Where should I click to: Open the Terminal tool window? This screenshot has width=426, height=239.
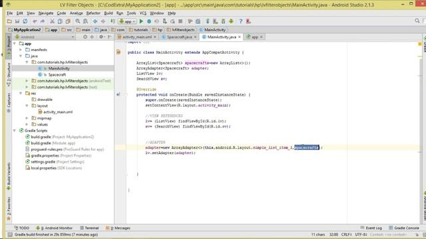(x=89, y=228)
